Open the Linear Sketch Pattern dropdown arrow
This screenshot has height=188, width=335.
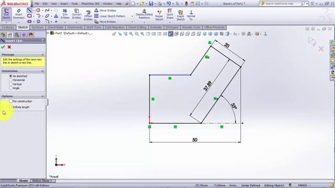click(x=132, y=16)
